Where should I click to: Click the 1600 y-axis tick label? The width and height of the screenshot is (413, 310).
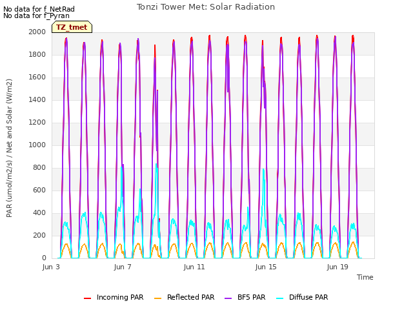[x=37, y=77]
